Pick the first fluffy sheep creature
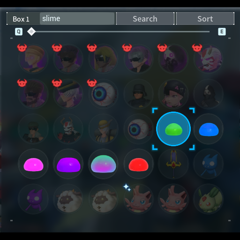This screenshot has height=240, width=240. click(68, 199)
